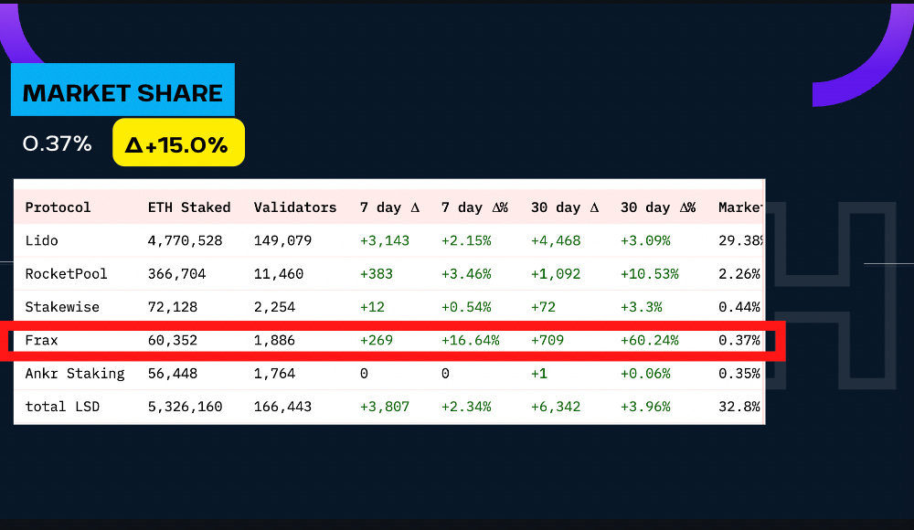Click total LSD 30 day change +6,342

[556, 407]
